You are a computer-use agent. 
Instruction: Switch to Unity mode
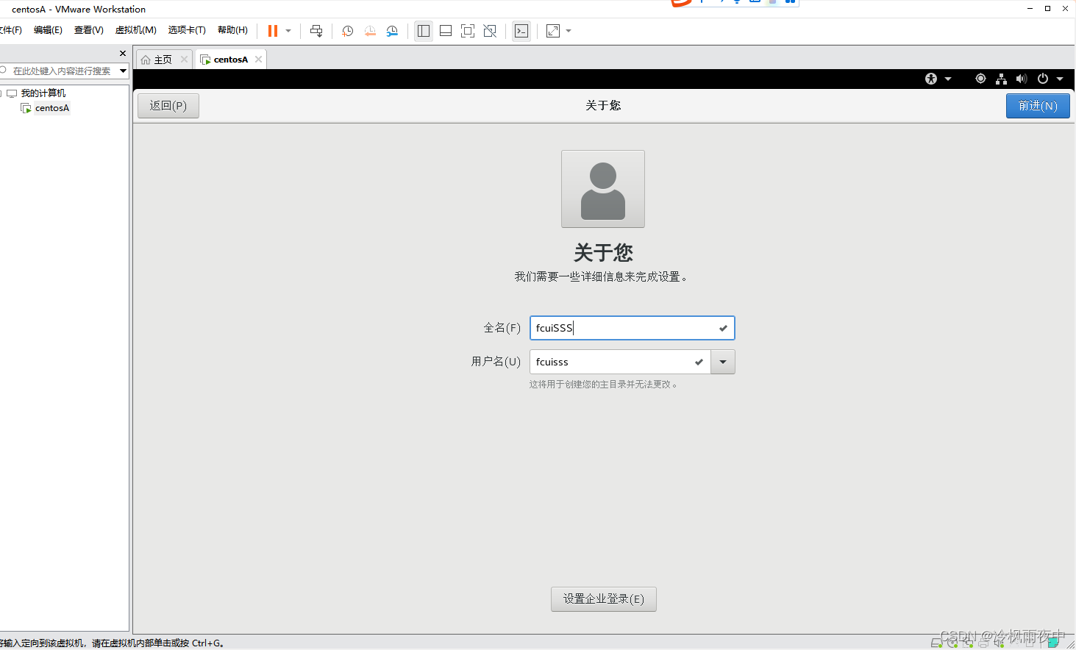pyautogui.click(x=490, y=31)
